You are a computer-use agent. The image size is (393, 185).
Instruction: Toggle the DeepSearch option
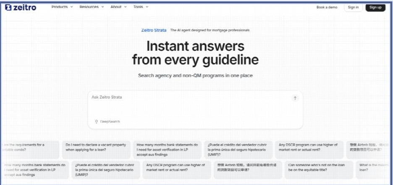(107, 122)
